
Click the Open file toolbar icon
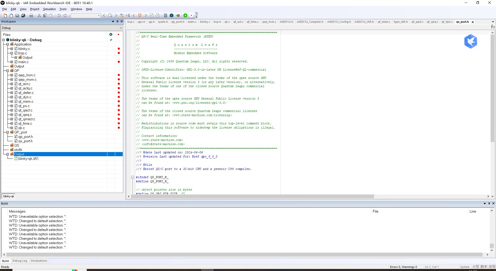(11, 16)
